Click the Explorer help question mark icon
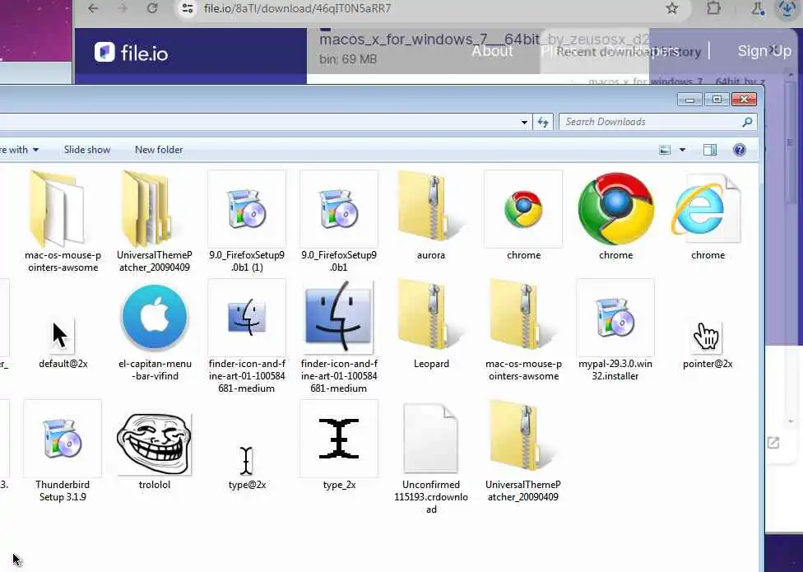 740,150
